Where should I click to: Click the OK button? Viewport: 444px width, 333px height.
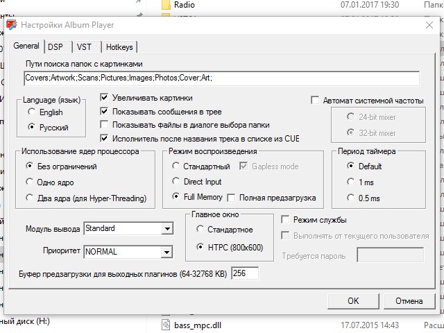pyautogui.click(x=353, y=300)
